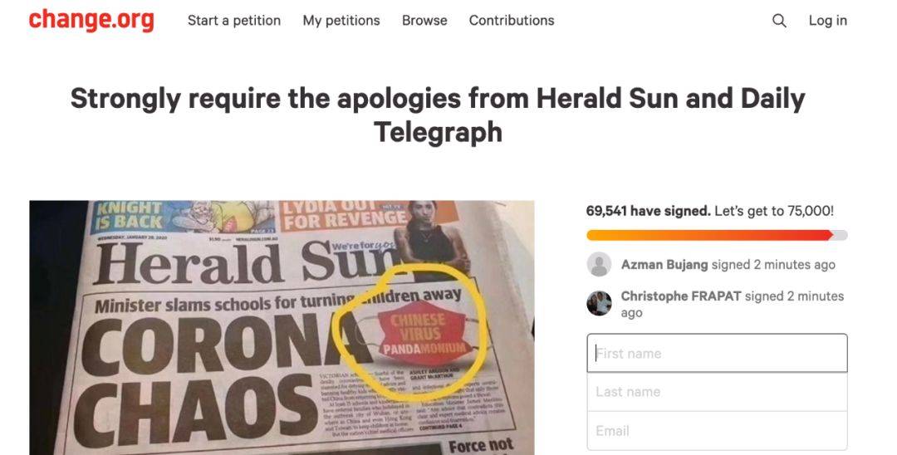Select the Email input field
This screenshot has width=897, height=455.
click(x=718, y=430)
